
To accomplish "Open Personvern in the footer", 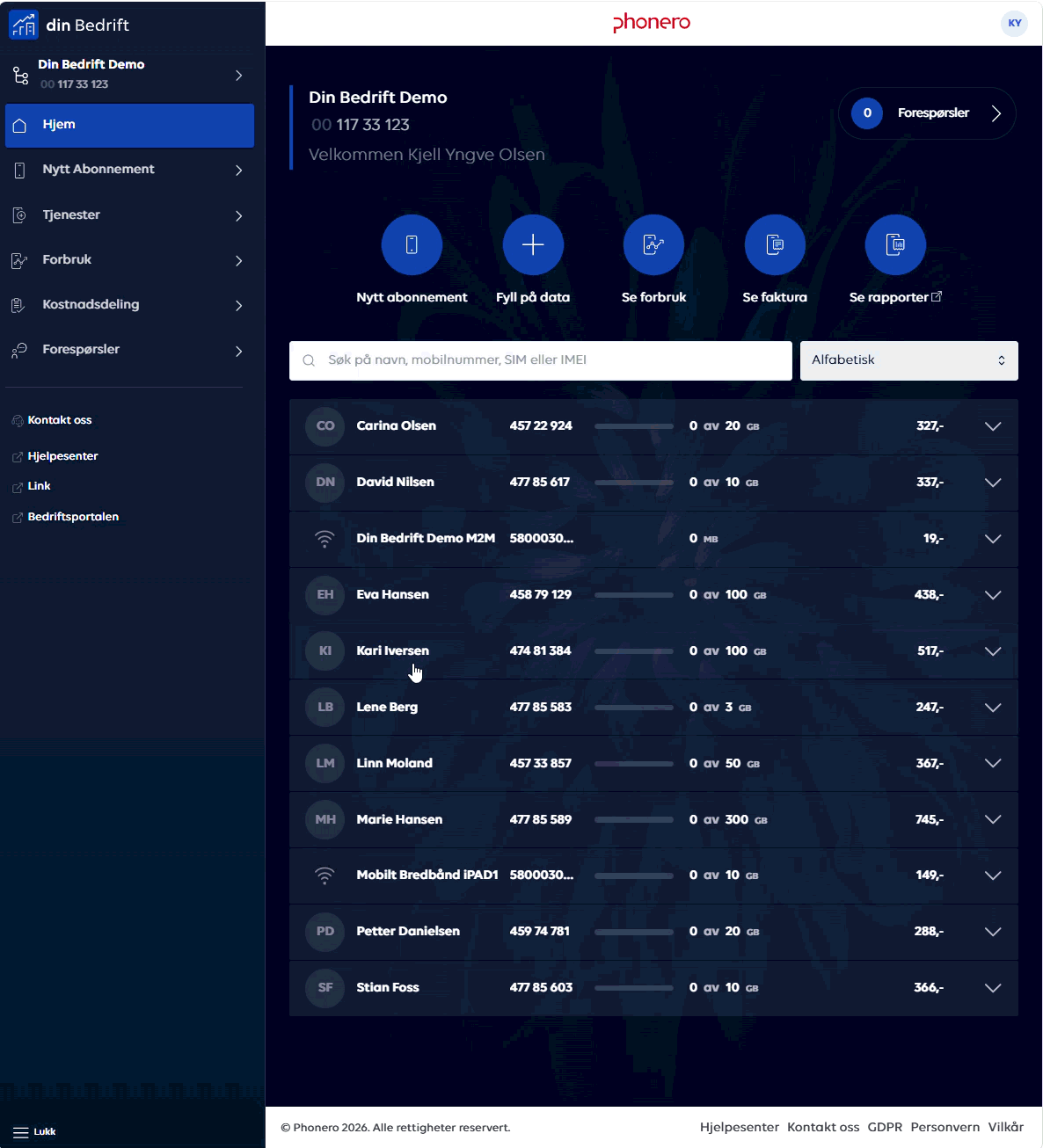I will click(945, 1127).
